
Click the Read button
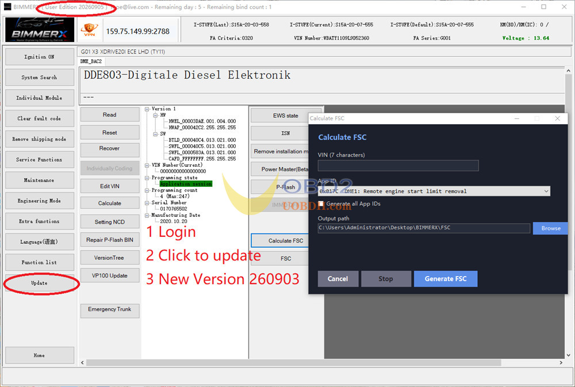coord(110,115)
